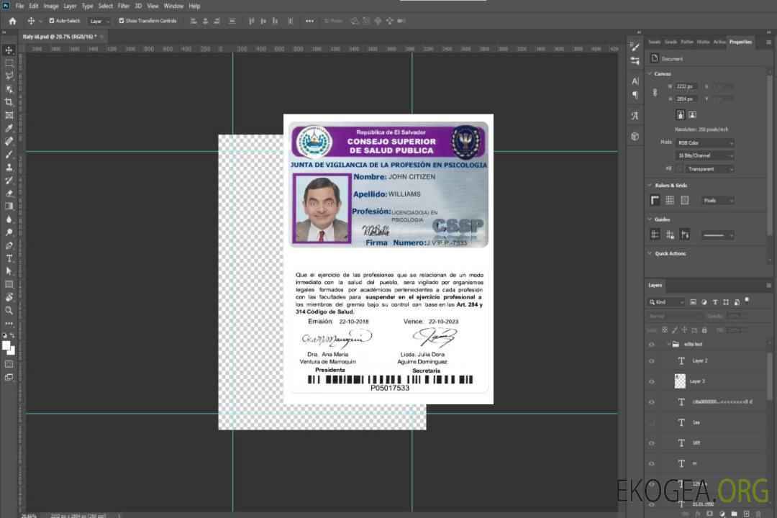Set canvas to landscape orientation
777x518 pixels.
click(692, 115)
